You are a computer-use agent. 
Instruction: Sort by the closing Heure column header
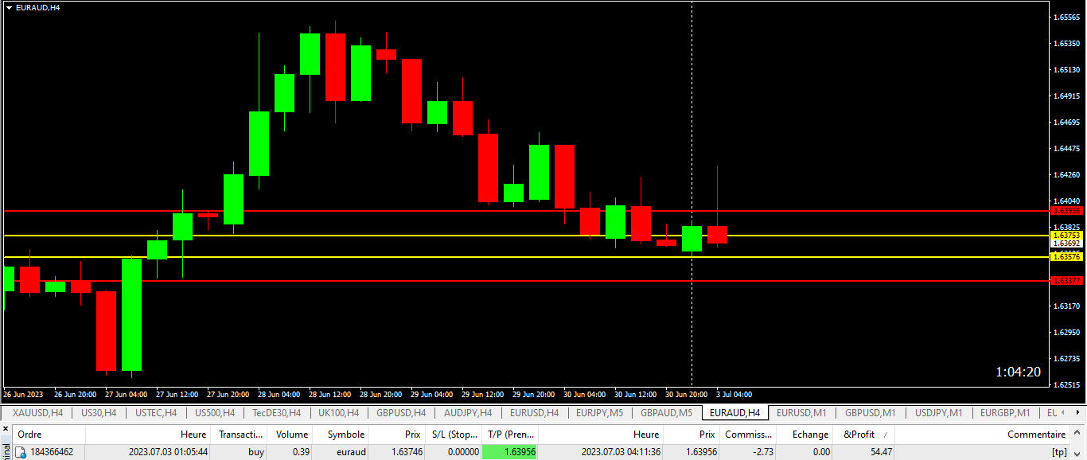point(602,435)
